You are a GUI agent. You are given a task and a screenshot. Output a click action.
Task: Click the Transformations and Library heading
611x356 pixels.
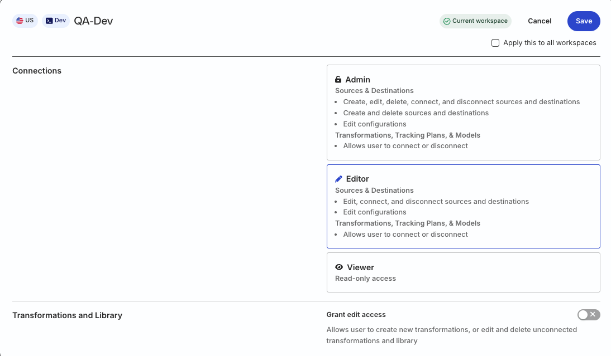click(x=67, y=315)
